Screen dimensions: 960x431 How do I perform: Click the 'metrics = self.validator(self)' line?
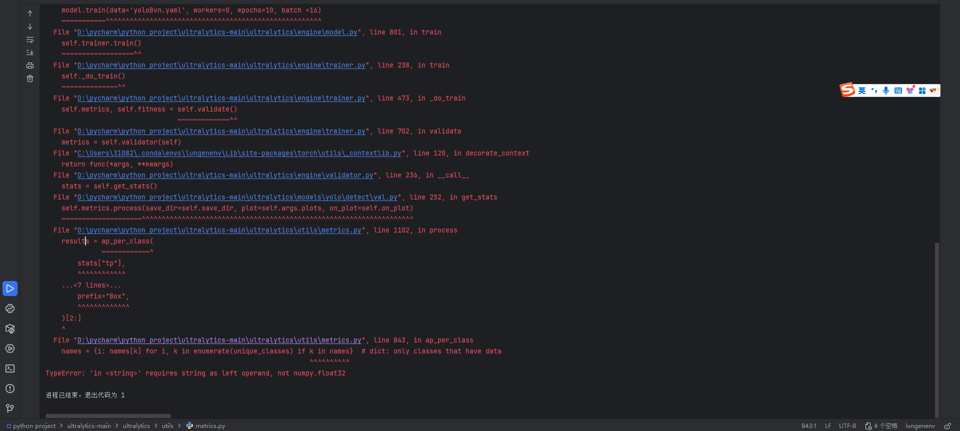[x=121, y=142]
